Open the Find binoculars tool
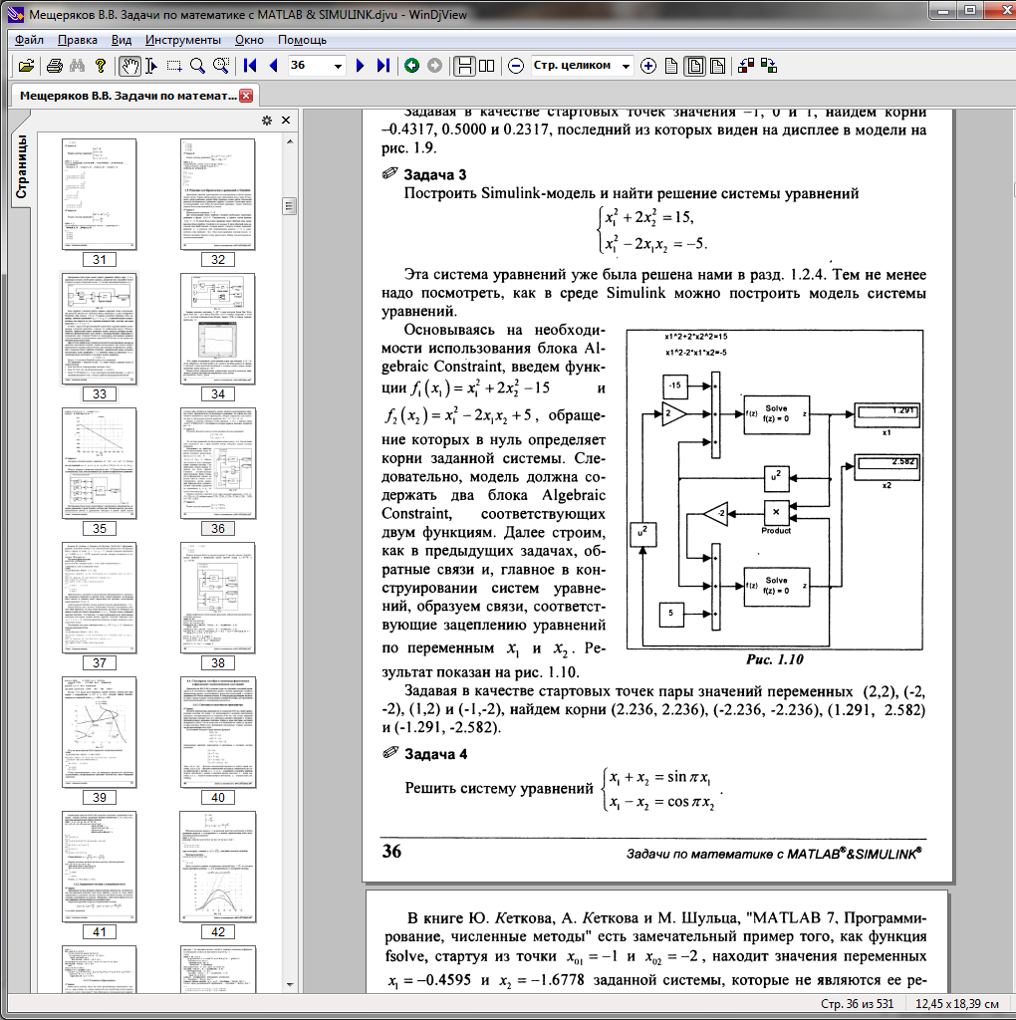This screenshot has height=1020, width=1016. tap(78, 66)
